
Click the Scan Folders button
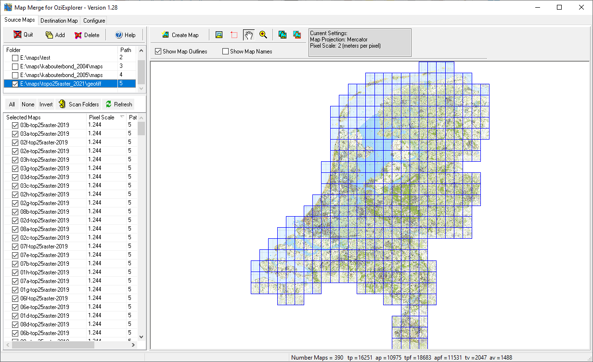coord(78,104)
